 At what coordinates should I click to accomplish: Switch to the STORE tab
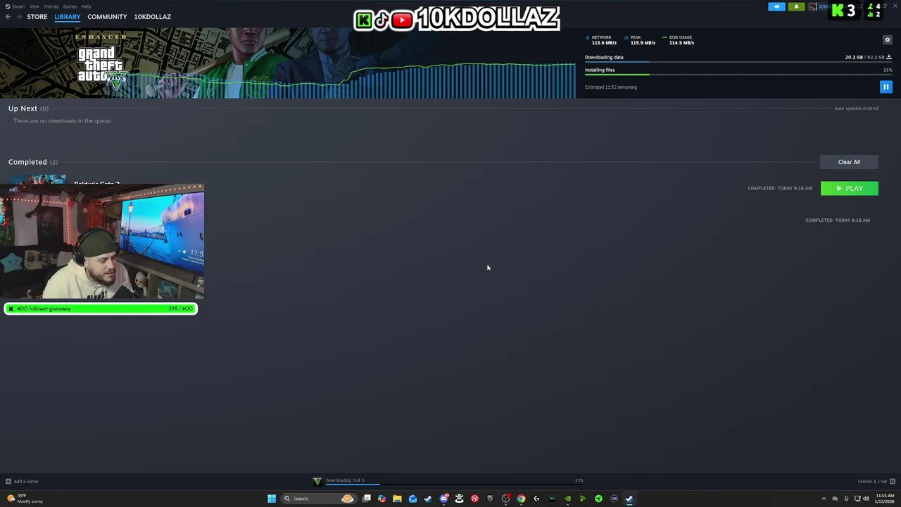[x=37, y=17]
